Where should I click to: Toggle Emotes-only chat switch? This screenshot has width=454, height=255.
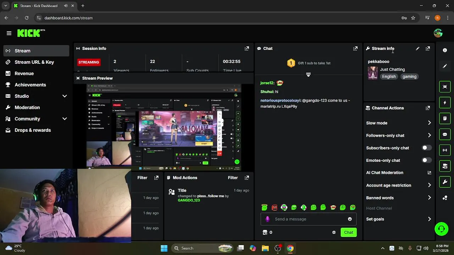tap(427, 160)
